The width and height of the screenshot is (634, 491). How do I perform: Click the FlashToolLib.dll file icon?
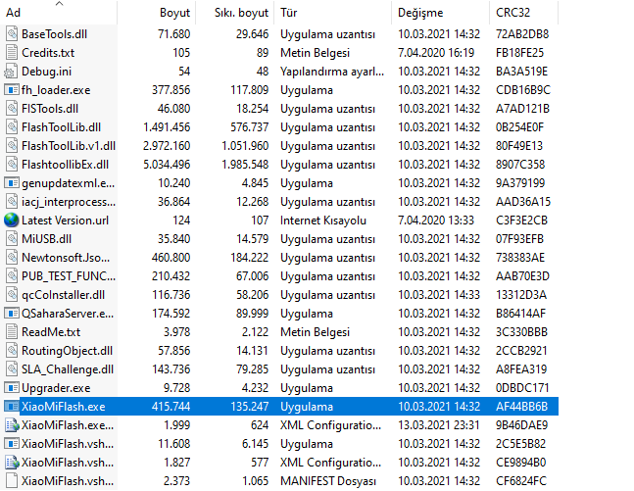point(12,127)
